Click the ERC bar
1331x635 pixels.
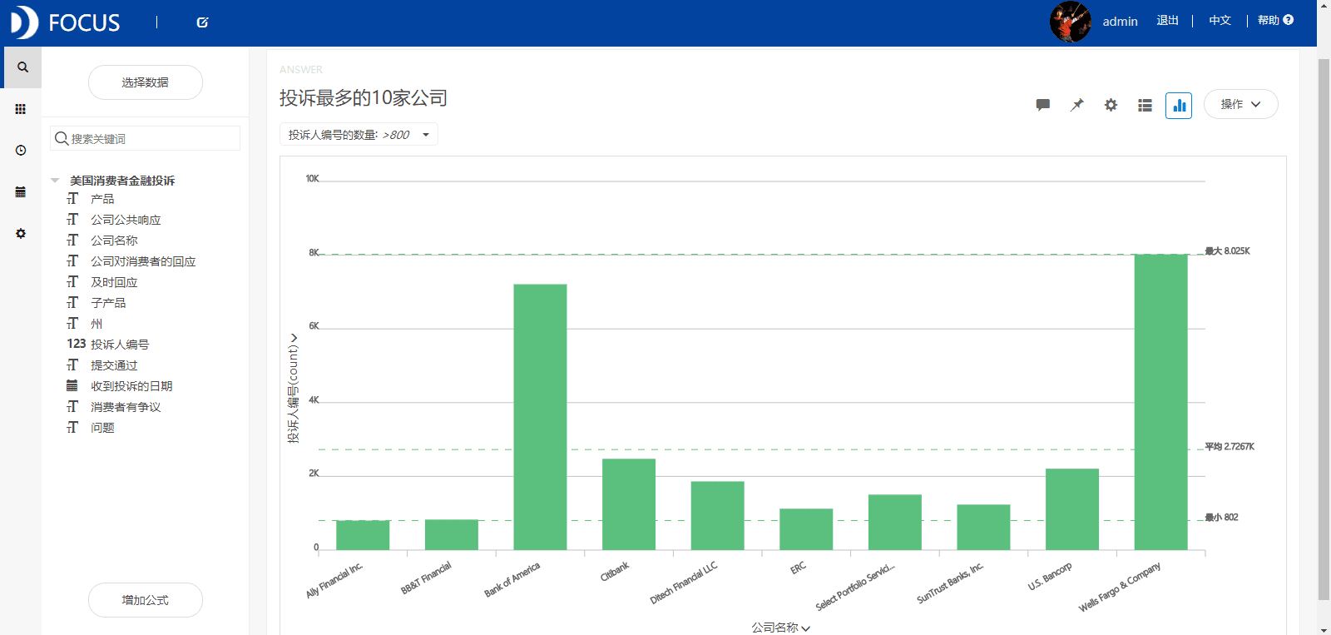pos(806,529)
